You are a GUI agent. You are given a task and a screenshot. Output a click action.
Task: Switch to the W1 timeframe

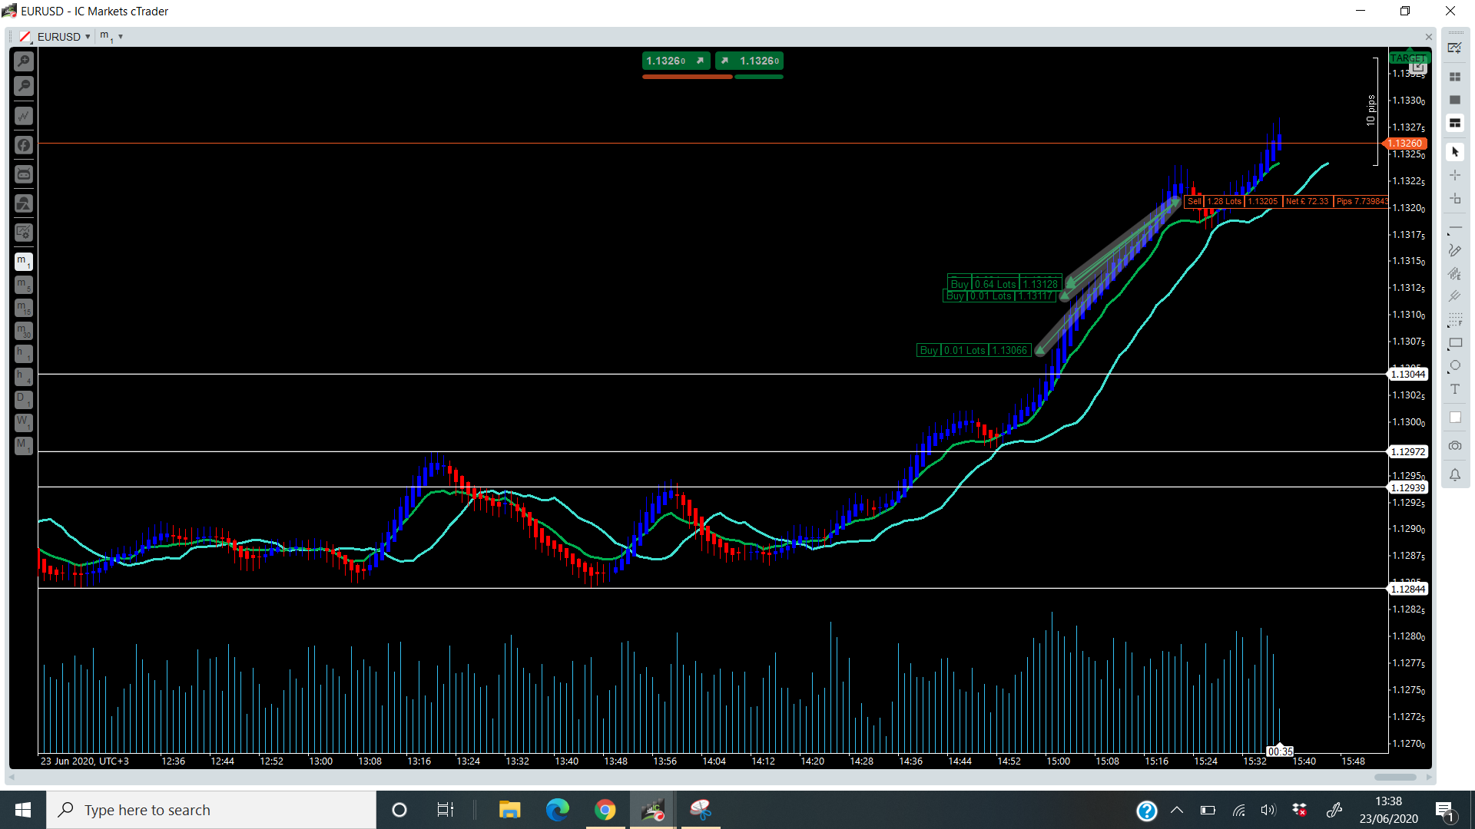pyautogui.click(x=24, y=422)
